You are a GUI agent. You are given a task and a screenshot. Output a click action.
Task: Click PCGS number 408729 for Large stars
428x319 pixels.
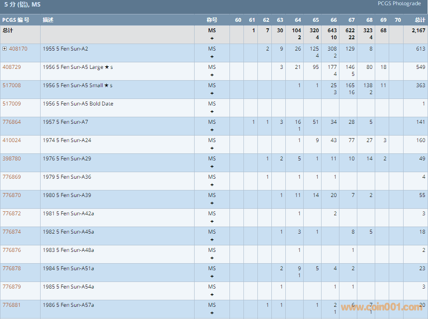11,67
